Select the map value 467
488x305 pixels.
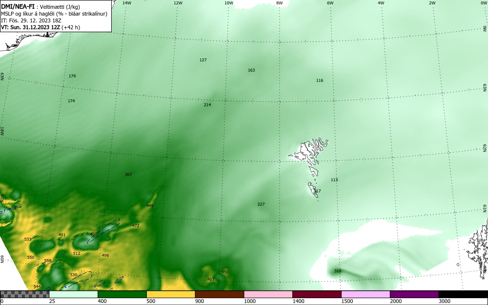click(211, 280)
